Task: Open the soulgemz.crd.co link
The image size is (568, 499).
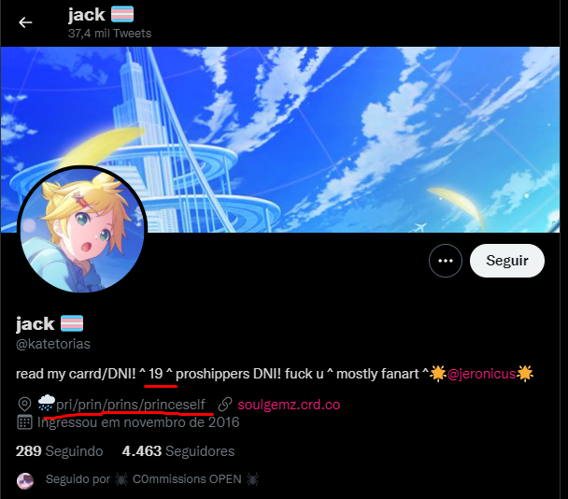Action: (x=289, y=405)
